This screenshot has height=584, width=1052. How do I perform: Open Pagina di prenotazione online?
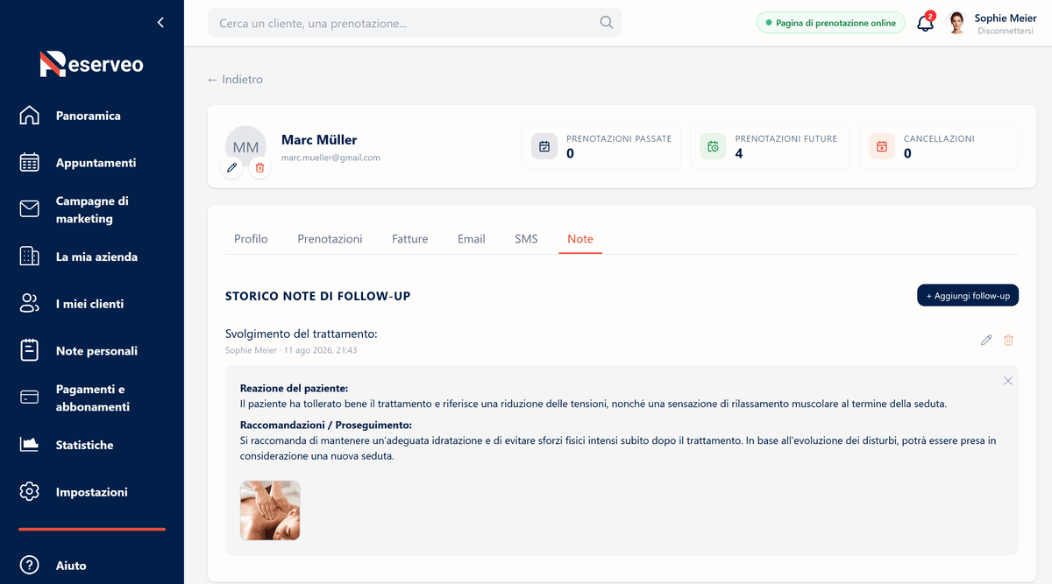[831, 23]
